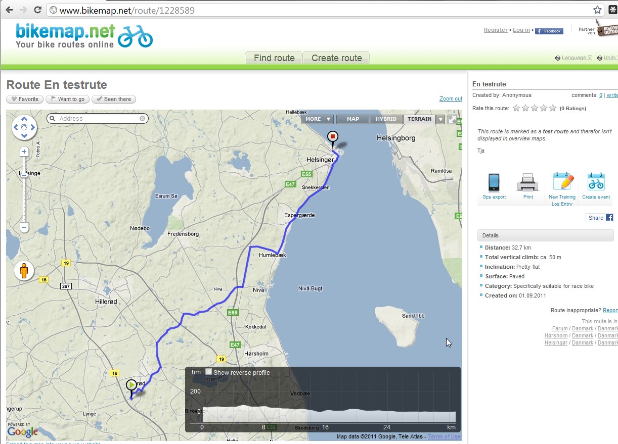The width and height of the screenshot is (618, 444).
Task: Pick up the Street View pegman
Action: [24, 271]
